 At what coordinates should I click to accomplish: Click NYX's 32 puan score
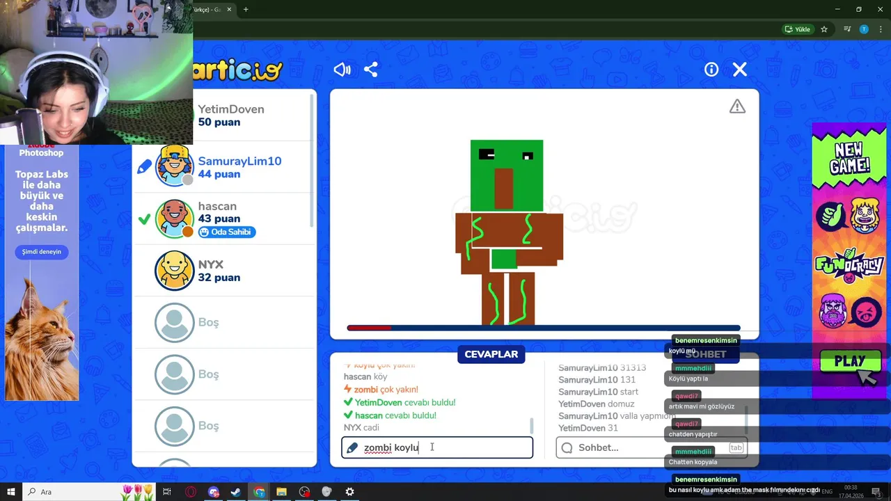[219, 278]
